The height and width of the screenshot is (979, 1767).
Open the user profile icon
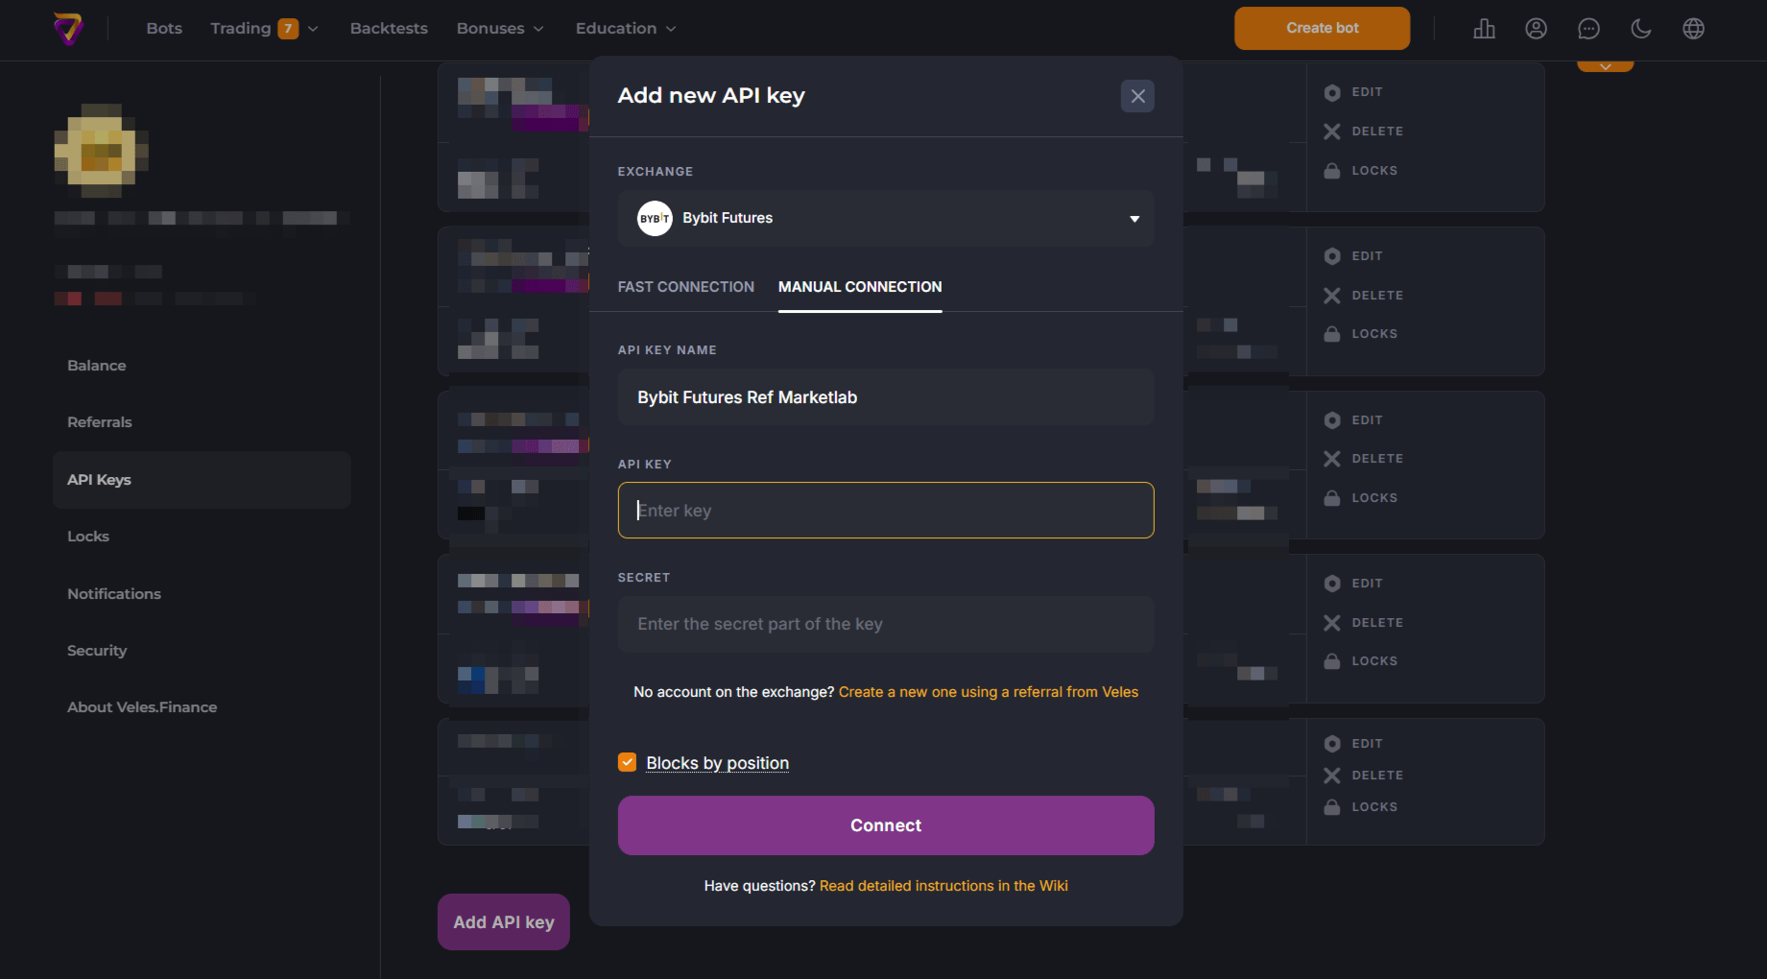pos(1536,28)
